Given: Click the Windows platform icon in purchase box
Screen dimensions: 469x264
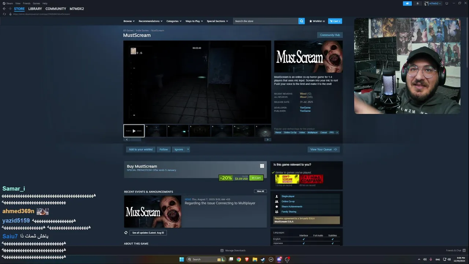Looking at the screenshot, I should coord(262,166).
